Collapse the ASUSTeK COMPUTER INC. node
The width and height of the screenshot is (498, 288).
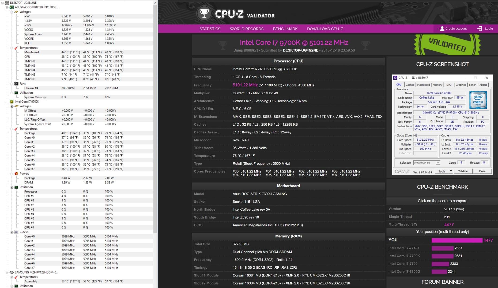pyautogui.click(x=7, y=8)
